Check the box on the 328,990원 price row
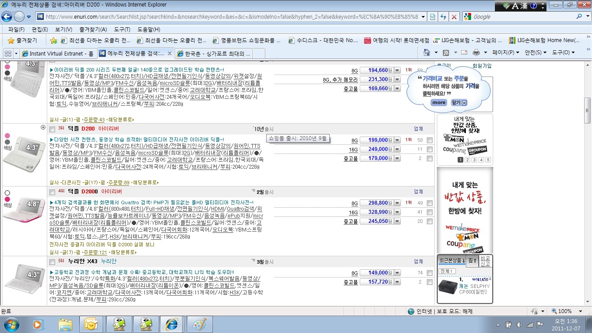Image resolution: width=592 pixels, height=333 pixels. (429, 212)
